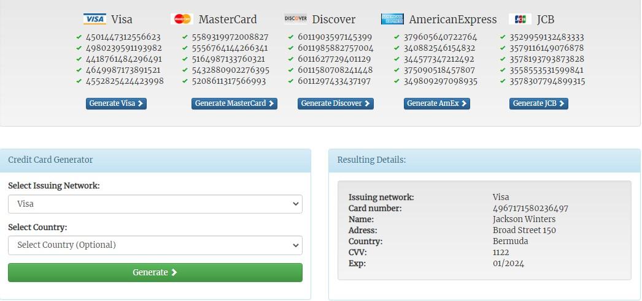Click green checkmark beside 6011627729401129
The height and width of the screenshot is (301, 642).
tap(291, 59)
